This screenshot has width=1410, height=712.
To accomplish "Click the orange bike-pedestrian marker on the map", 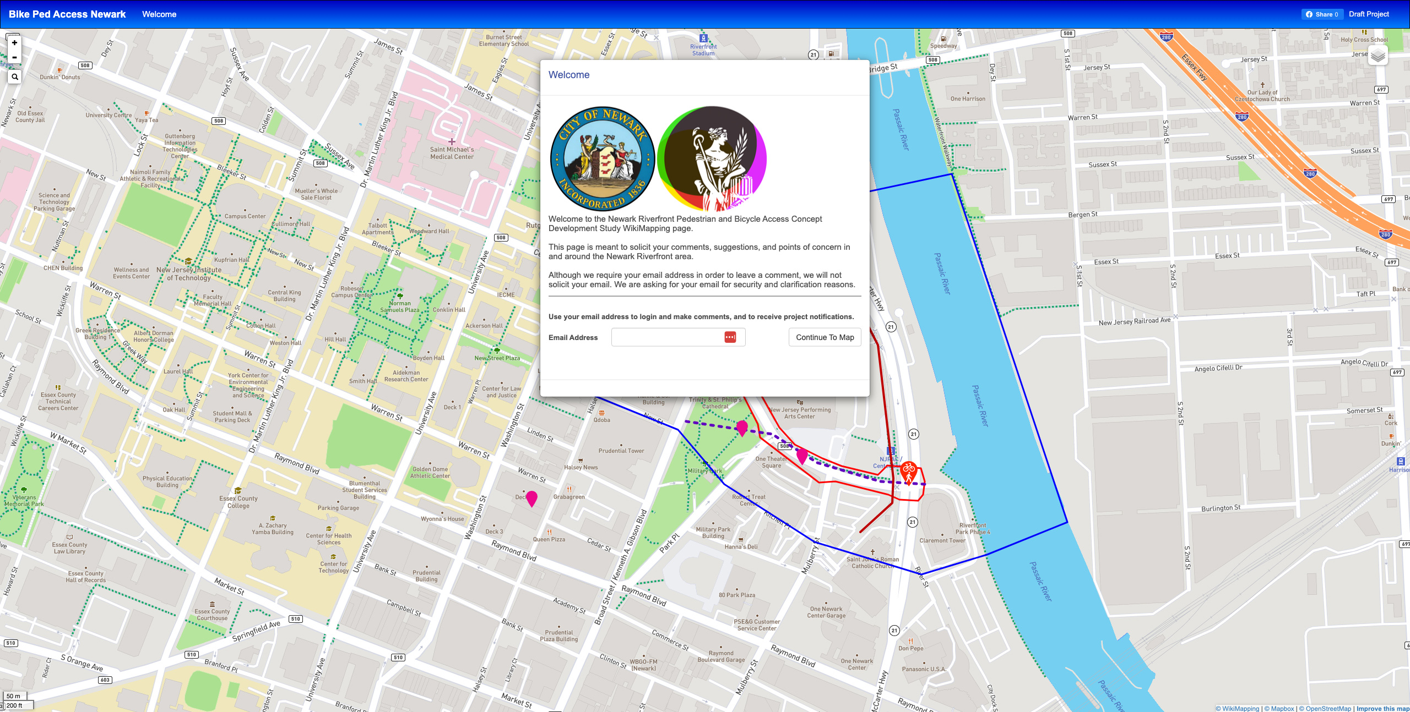I will tap(908, 472).
